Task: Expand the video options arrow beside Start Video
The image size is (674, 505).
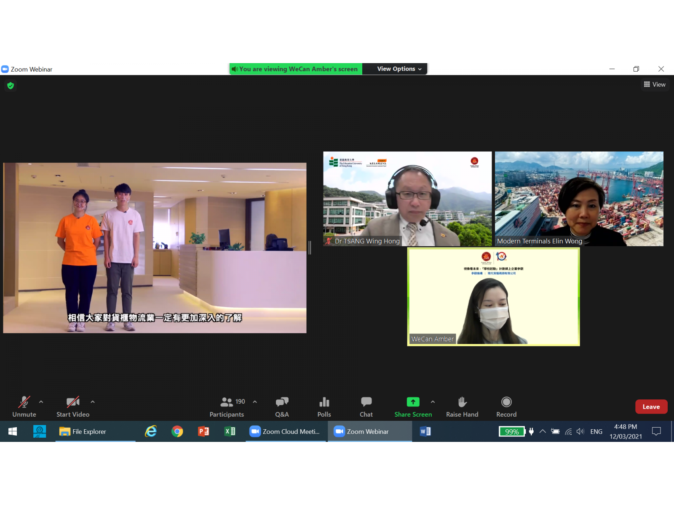Action: [93, 402]
